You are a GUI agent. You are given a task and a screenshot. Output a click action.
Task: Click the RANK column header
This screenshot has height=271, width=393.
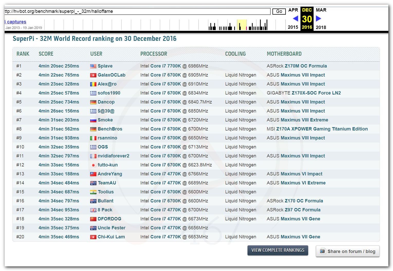point(23,54)
